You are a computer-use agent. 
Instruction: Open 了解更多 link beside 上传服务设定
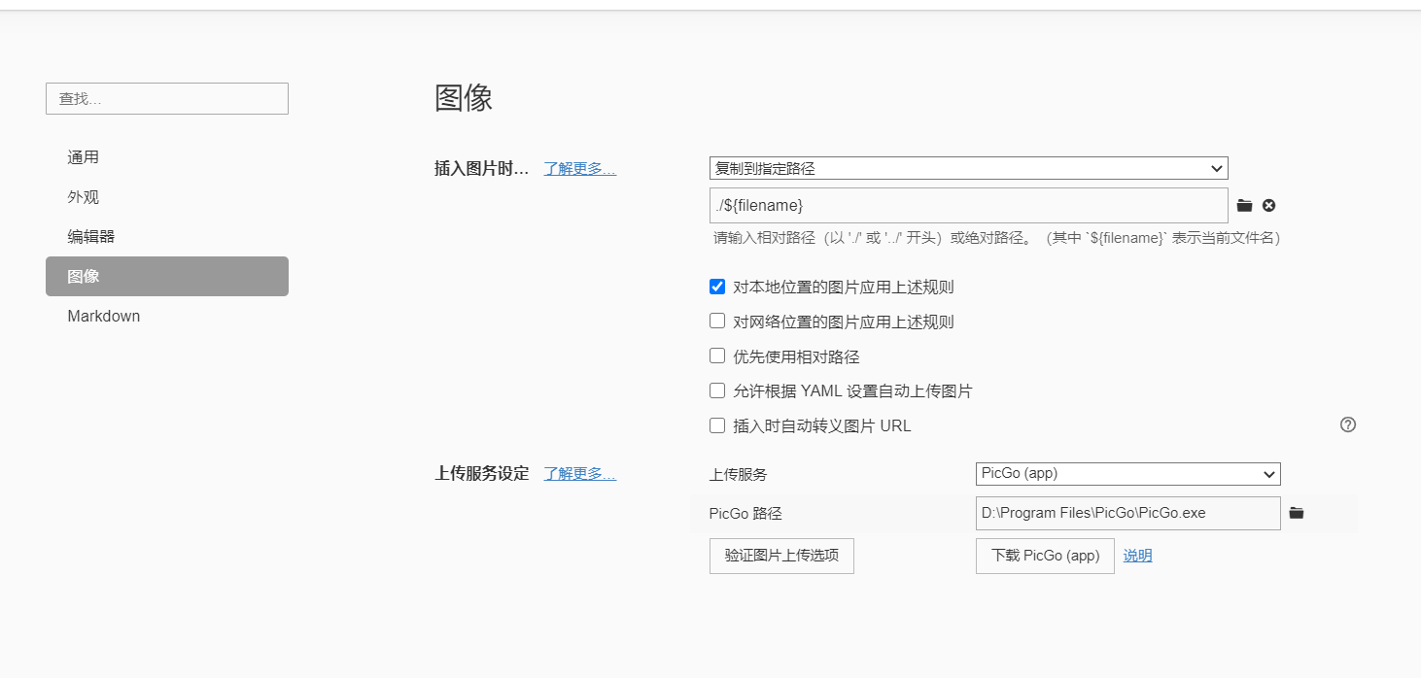(x=579, y=473)
